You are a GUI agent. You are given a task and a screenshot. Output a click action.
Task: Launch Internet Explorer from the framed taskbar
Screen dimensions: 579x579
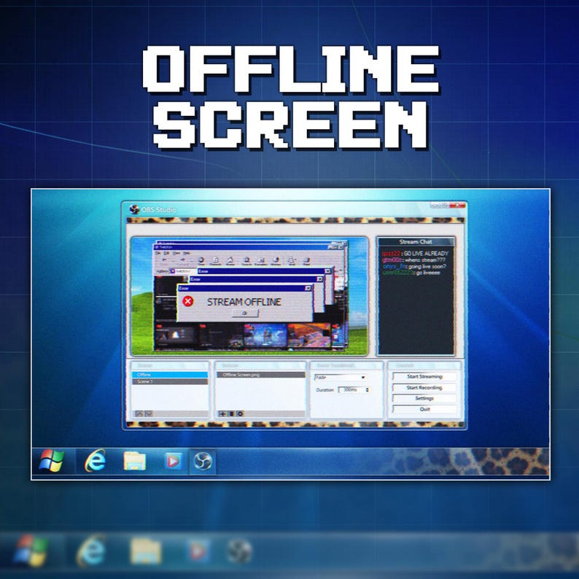tap(96, 460)
